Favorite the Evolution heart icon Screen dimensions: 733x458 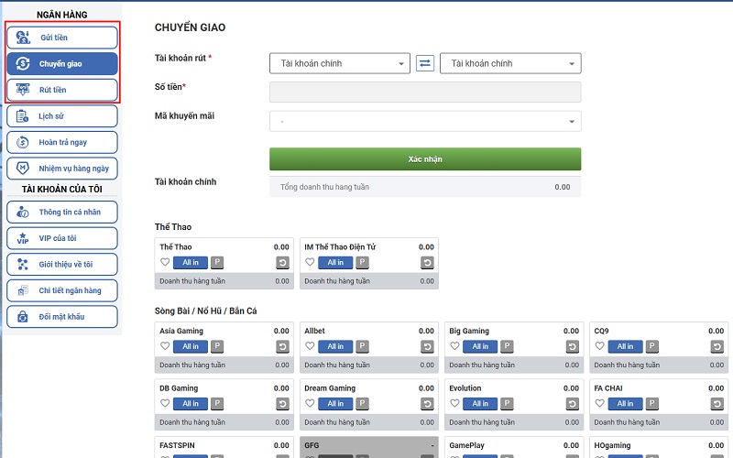pos(454,403)
